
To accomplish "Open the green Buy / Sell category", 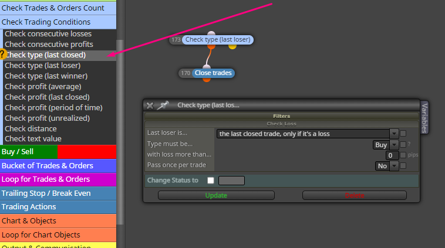I will coord(29,152).
